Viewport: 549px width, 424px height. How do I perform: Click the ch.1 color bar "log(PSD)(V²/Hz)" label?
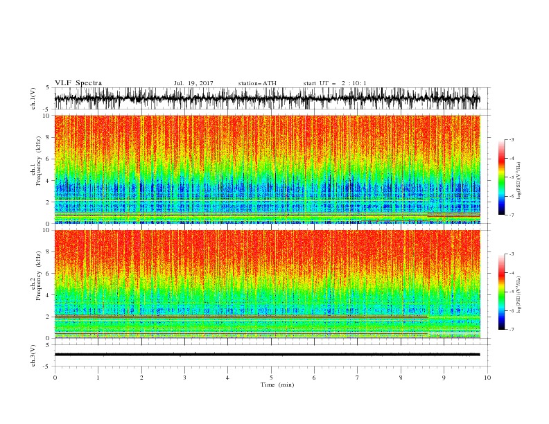[x=519, y=181]
